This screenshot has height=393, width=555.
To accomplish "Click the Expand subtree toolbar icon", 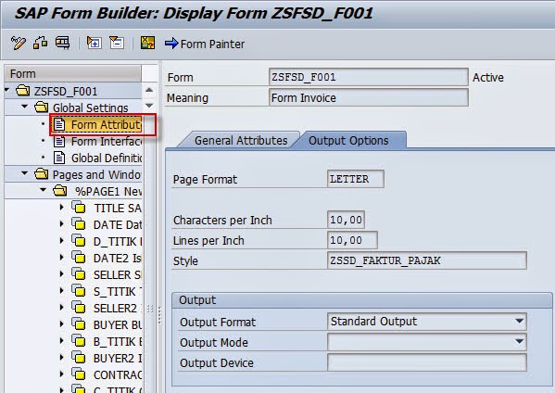I will point(95,44).
